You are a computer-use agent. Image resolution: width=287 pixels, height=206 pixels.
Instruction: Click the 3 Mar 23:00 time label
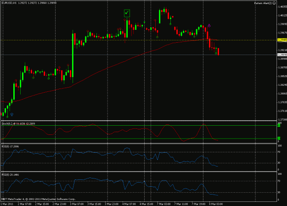coord(112,204)
